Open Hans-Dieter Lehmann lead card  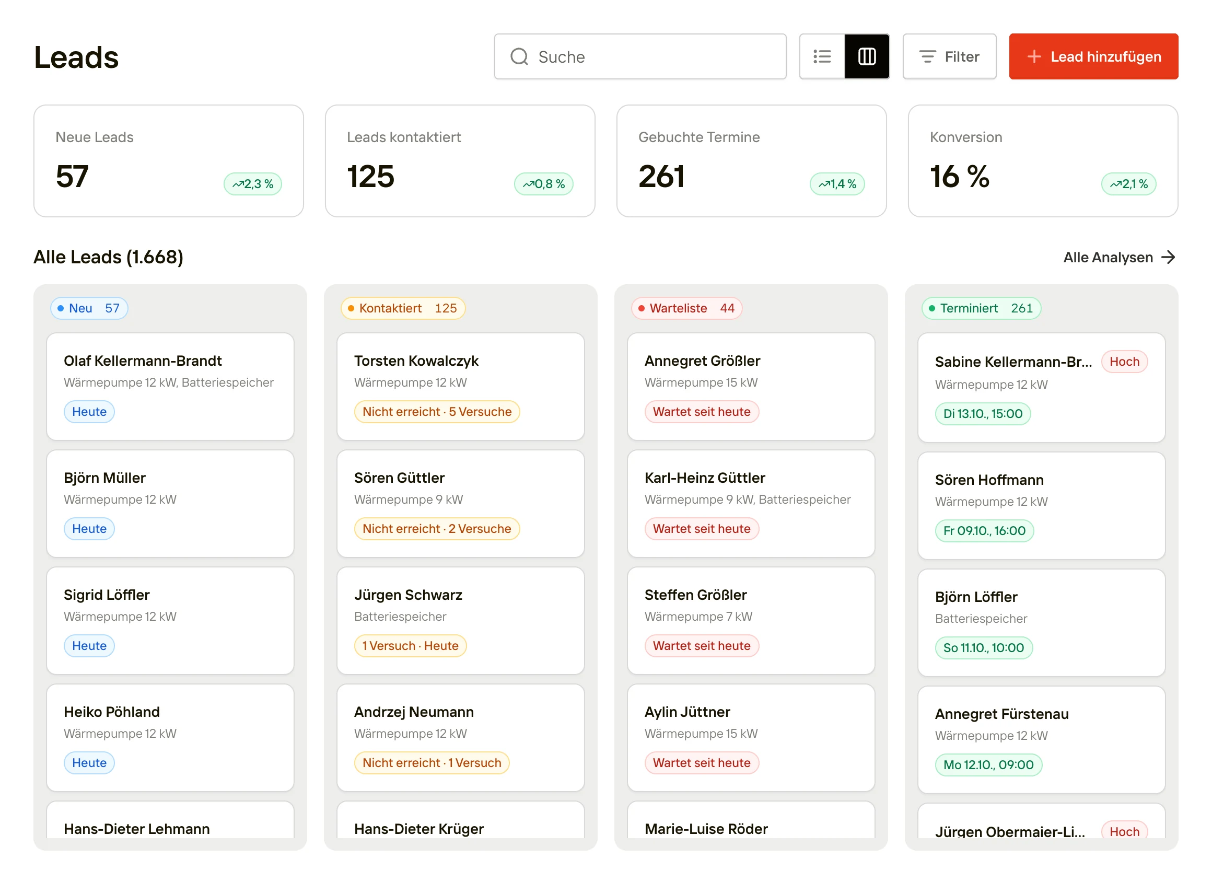[x=170, y=820]
